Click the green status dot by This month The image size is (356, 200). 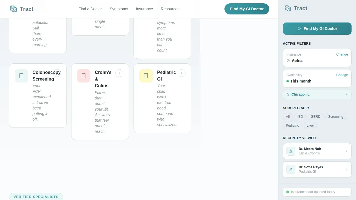[288, 81]
